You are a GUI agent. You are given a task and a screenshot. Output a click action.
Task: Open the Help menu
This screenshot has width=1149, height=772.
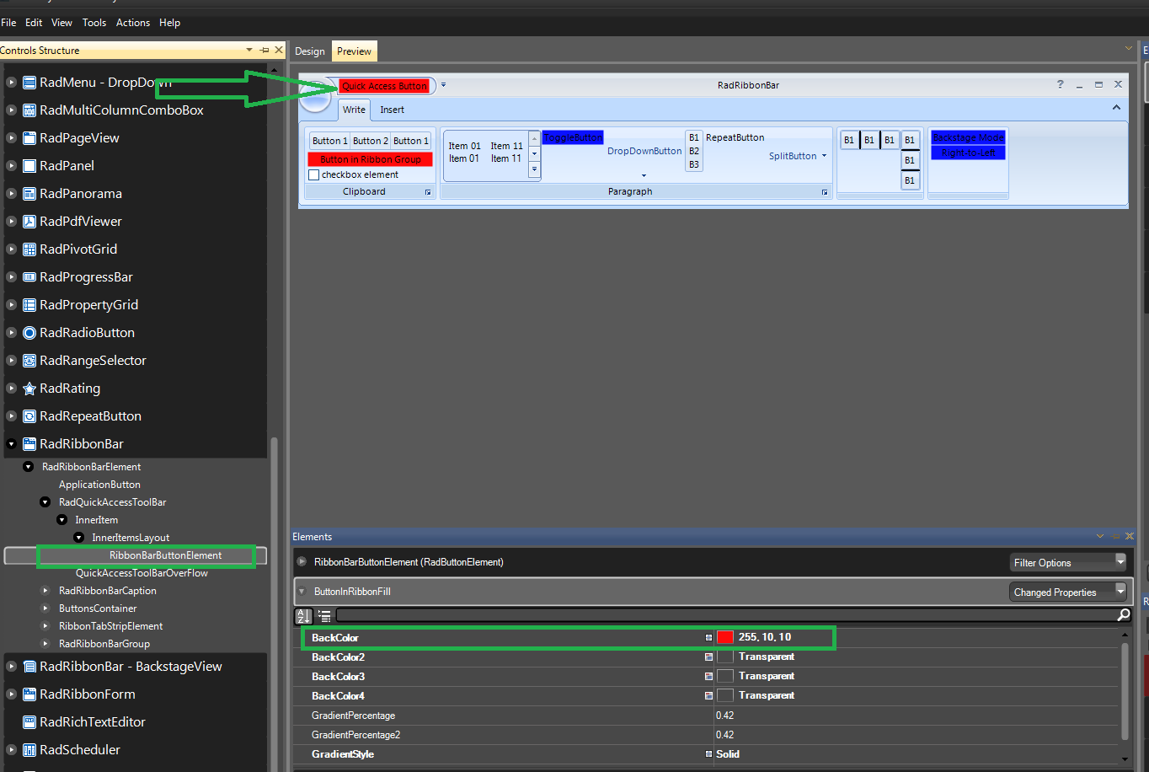[170, 23]
